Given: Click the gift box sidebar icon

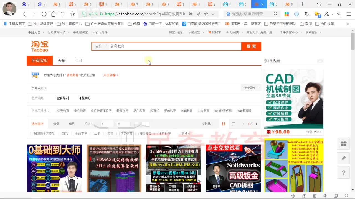Looking at the screenshot, I should point(344,144).
